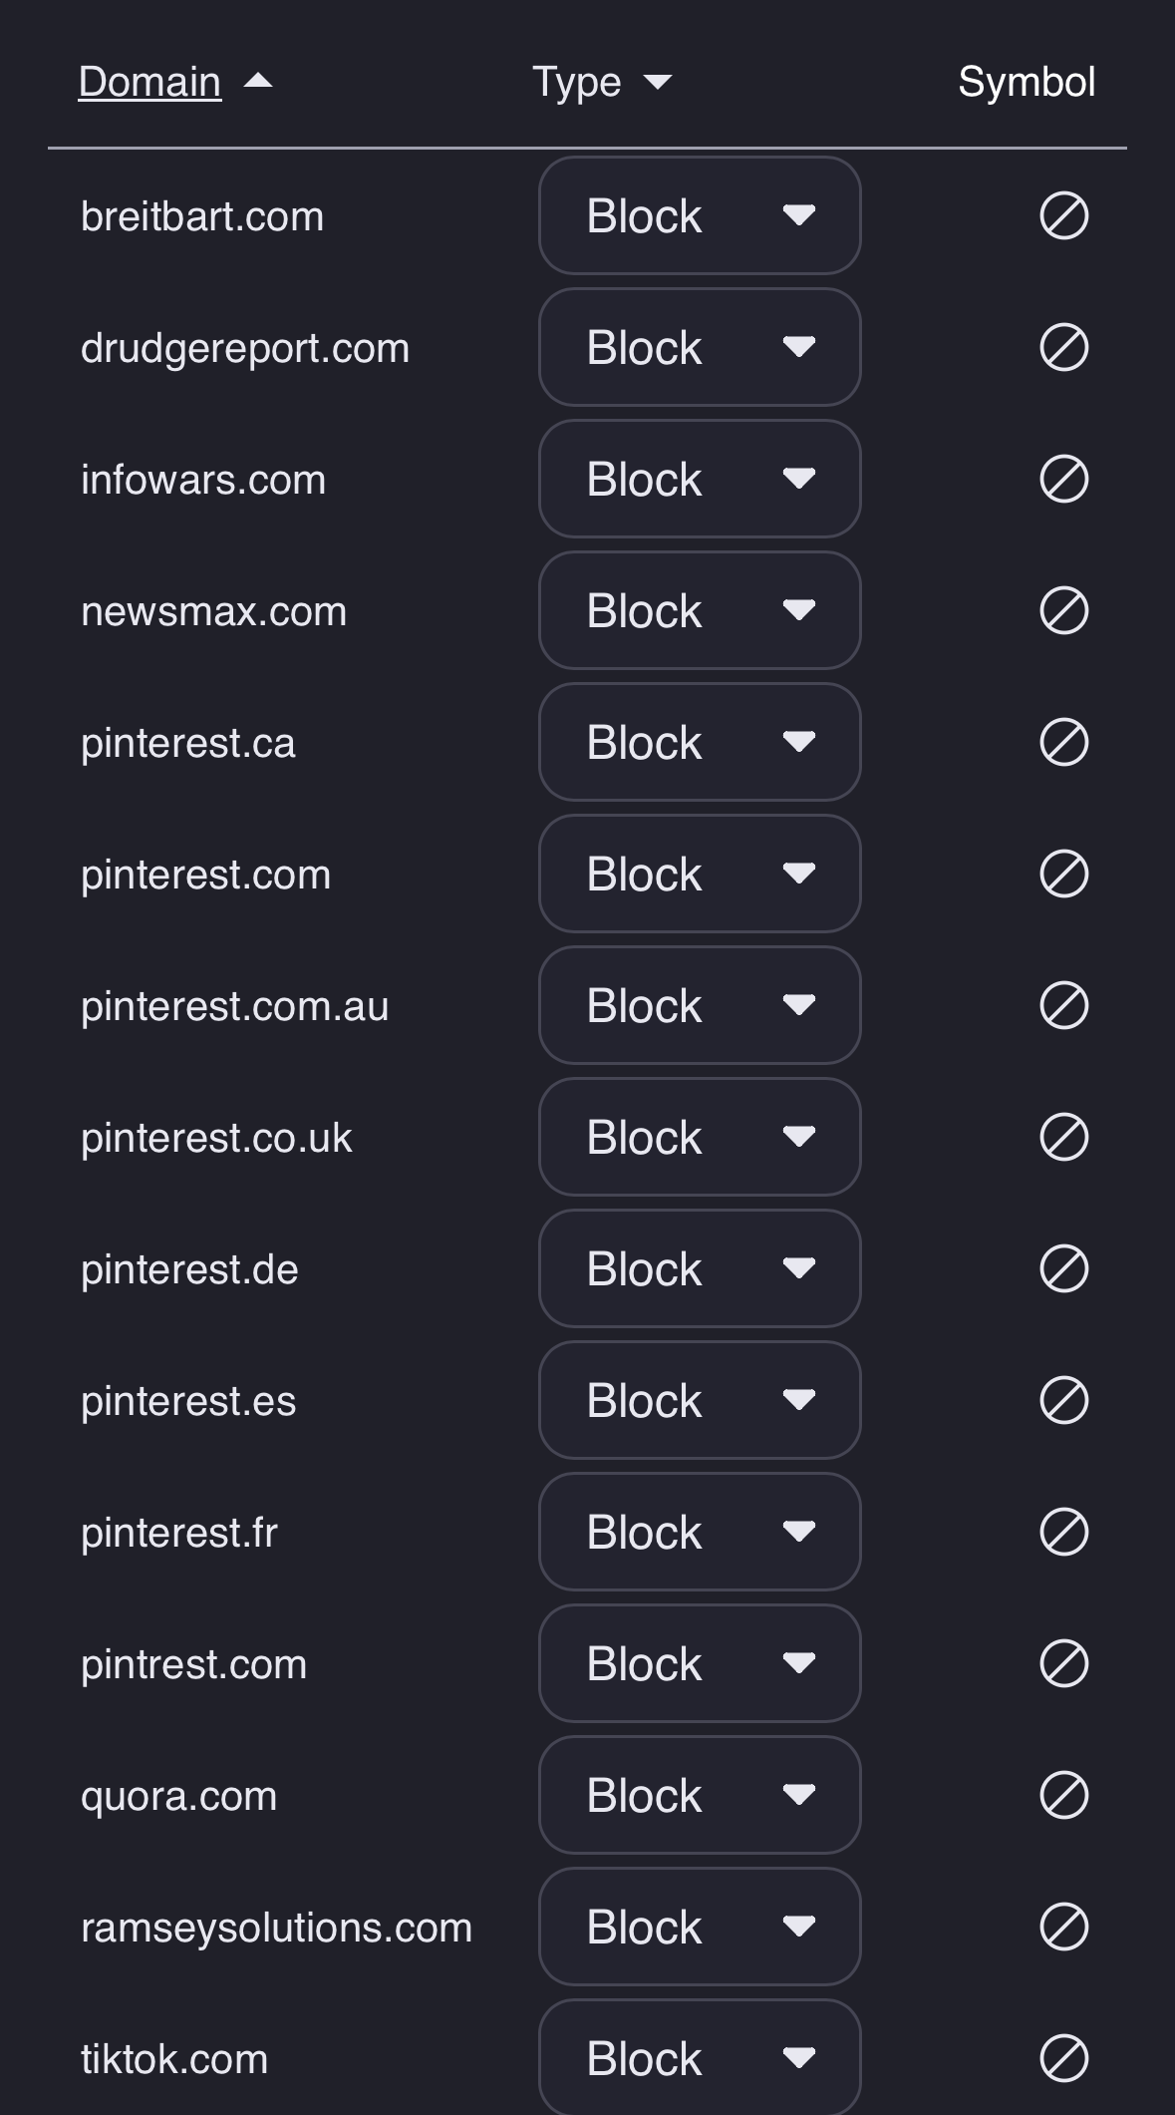
Task: Open the Type dropdown for drudgereport.com
Action: [x=700, y=348]
